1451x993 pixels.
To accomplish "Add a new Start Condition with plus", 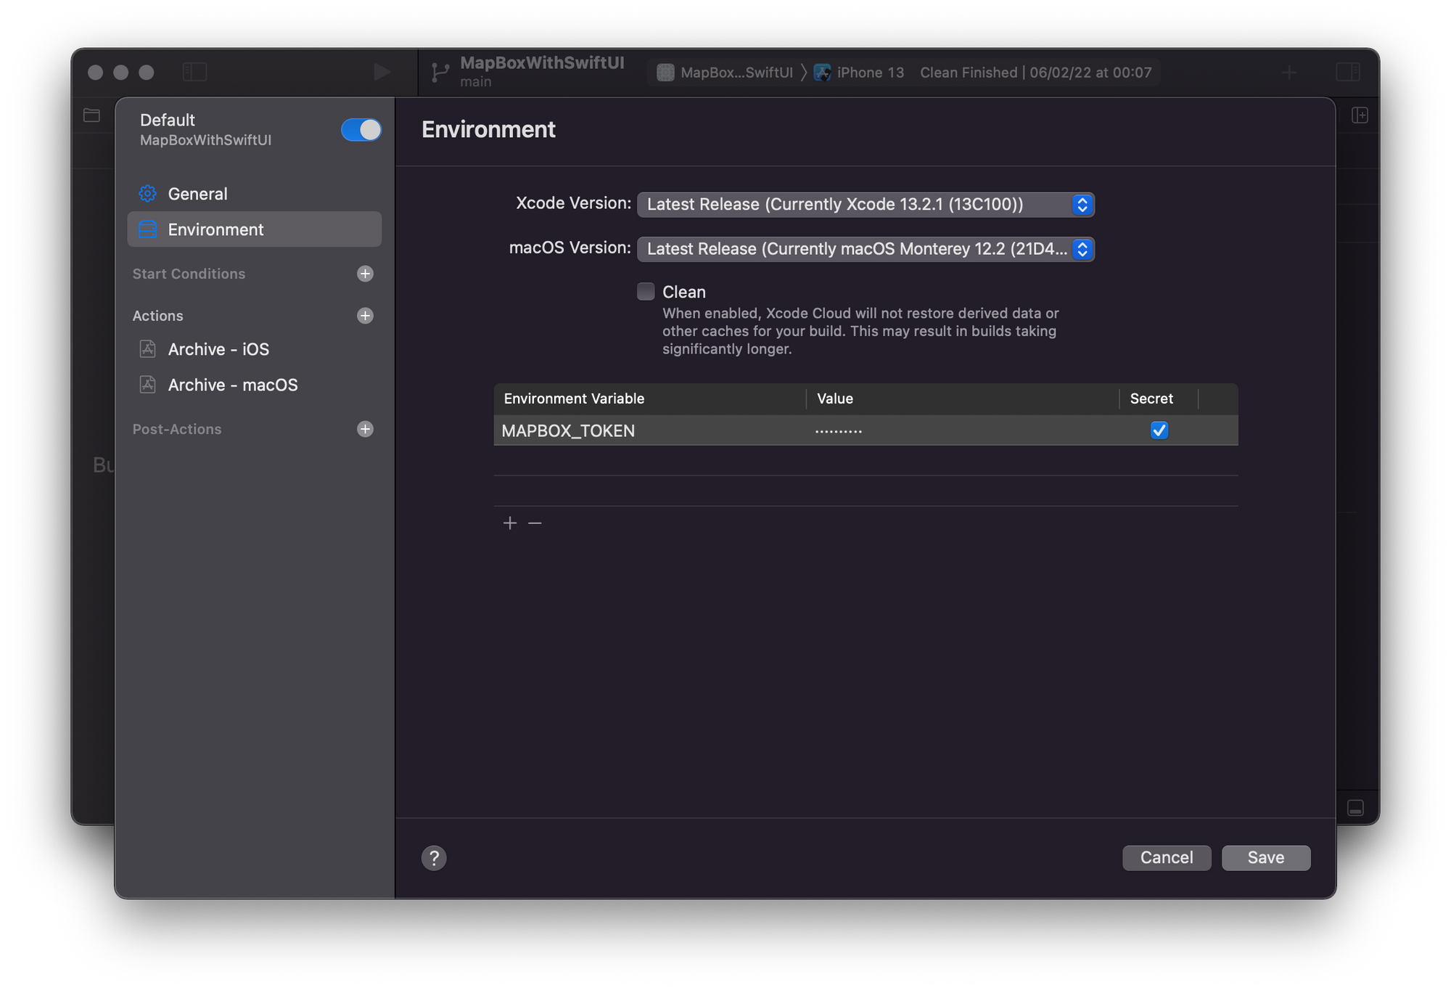I will (x=365, y=274).
